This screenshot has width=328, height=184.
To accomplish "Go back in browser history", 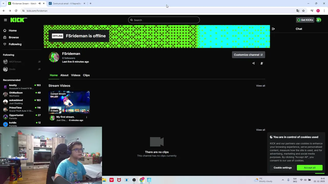I will coord(4,11).
